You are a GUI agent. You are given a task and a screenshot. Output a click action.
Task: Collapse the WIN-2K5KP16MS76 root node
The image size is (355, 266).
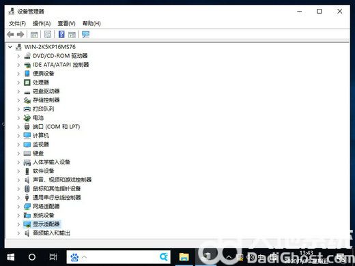(x=10, y=47)
